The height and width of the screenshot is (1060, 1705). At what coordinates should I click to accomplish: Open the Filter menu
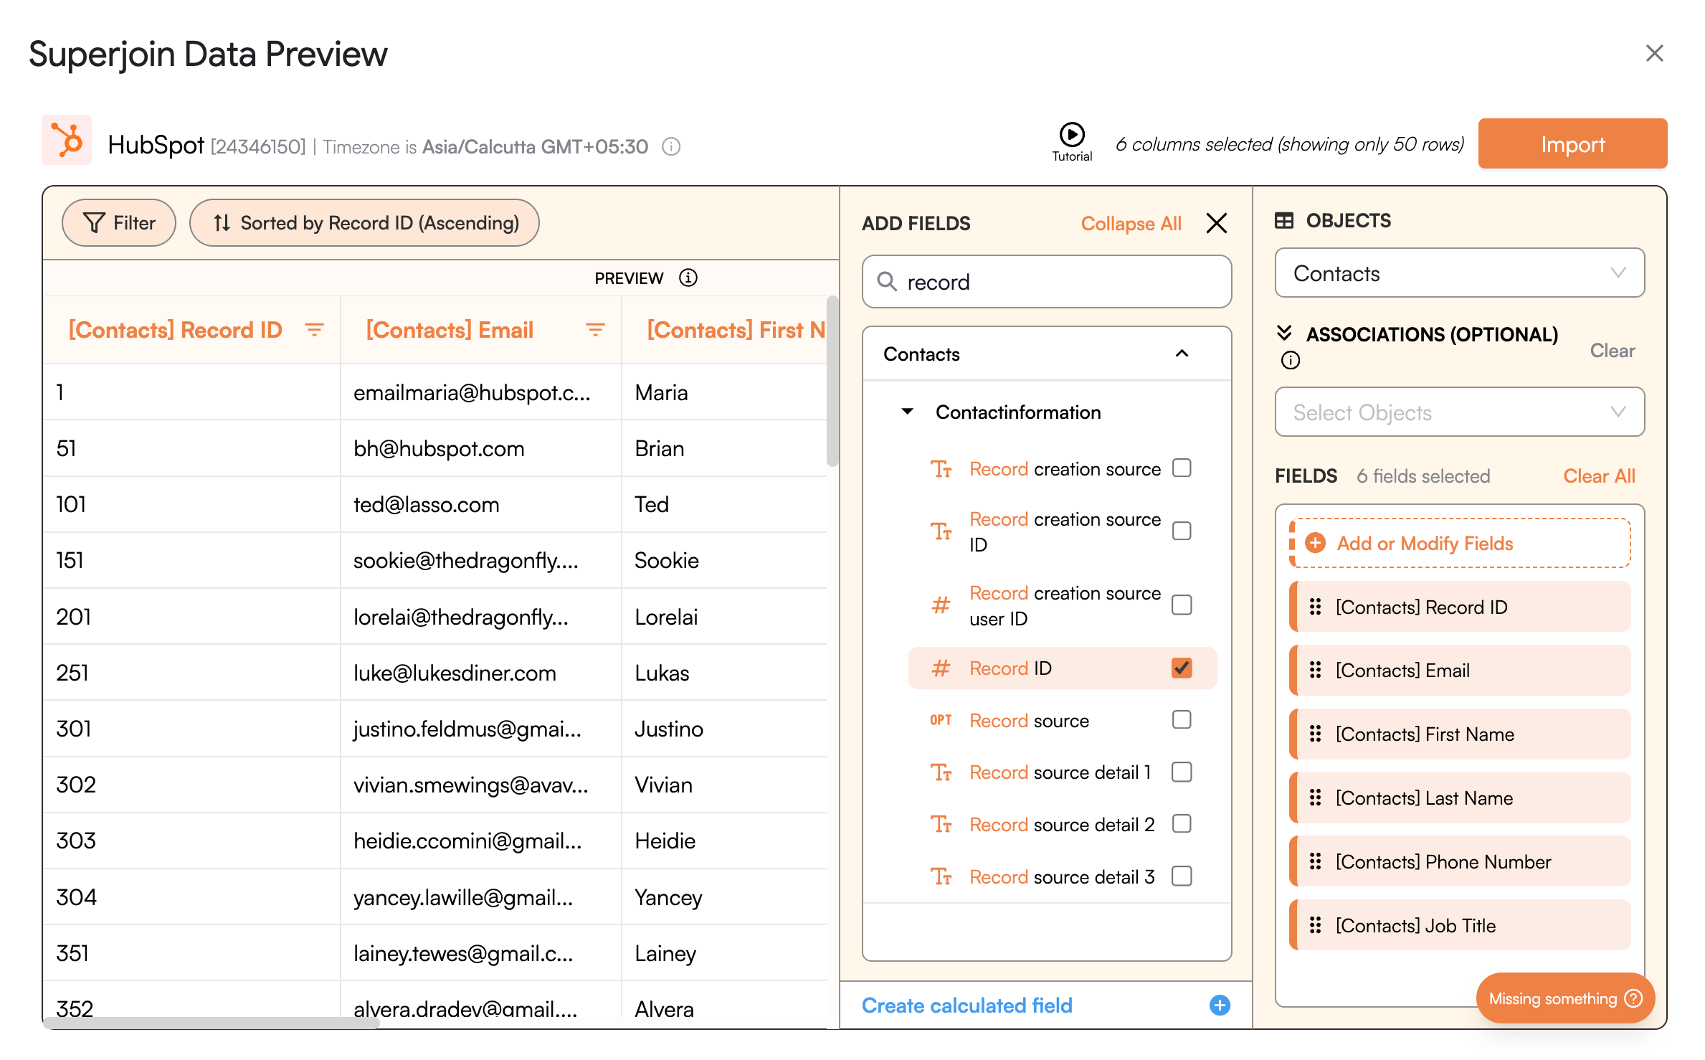tap(119, 223)
